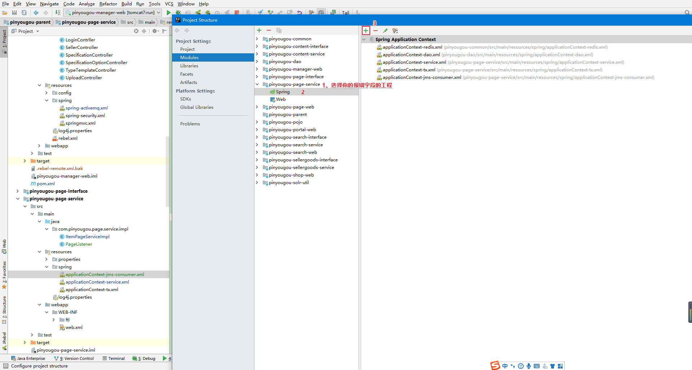The width and height of the screenshot is (692, 370).
Task: Click the Save All floppy disk icon
Action: tap(14, 13)
